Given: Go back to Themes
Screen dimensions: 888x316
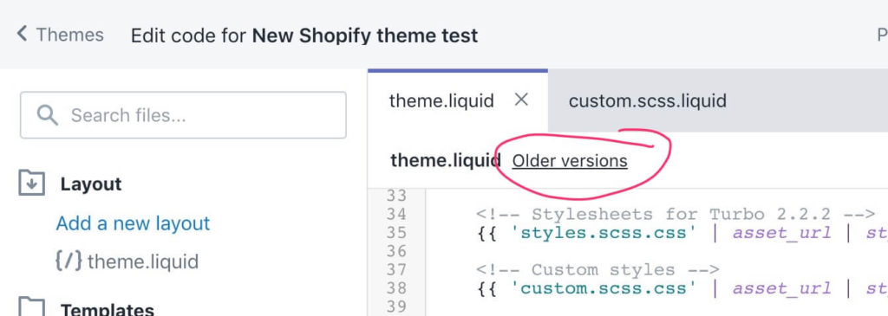Looking at the screenshot, I should click(61, 35).
